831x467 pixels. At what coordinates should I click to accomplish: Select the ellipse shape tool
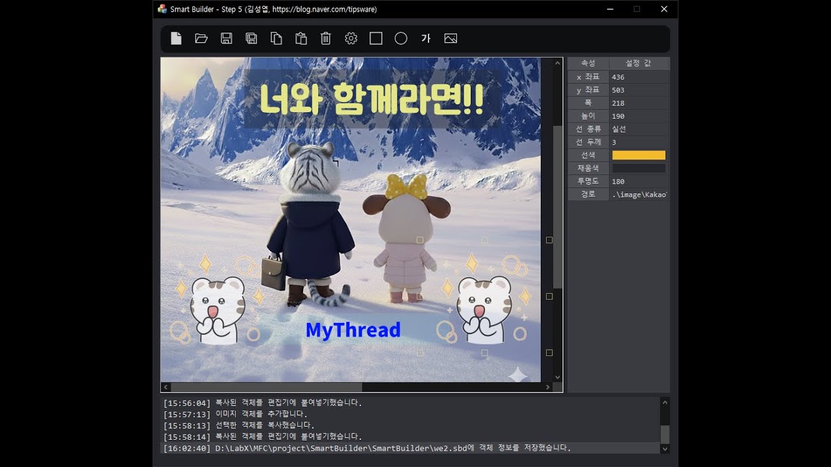[x=401, y=38]
